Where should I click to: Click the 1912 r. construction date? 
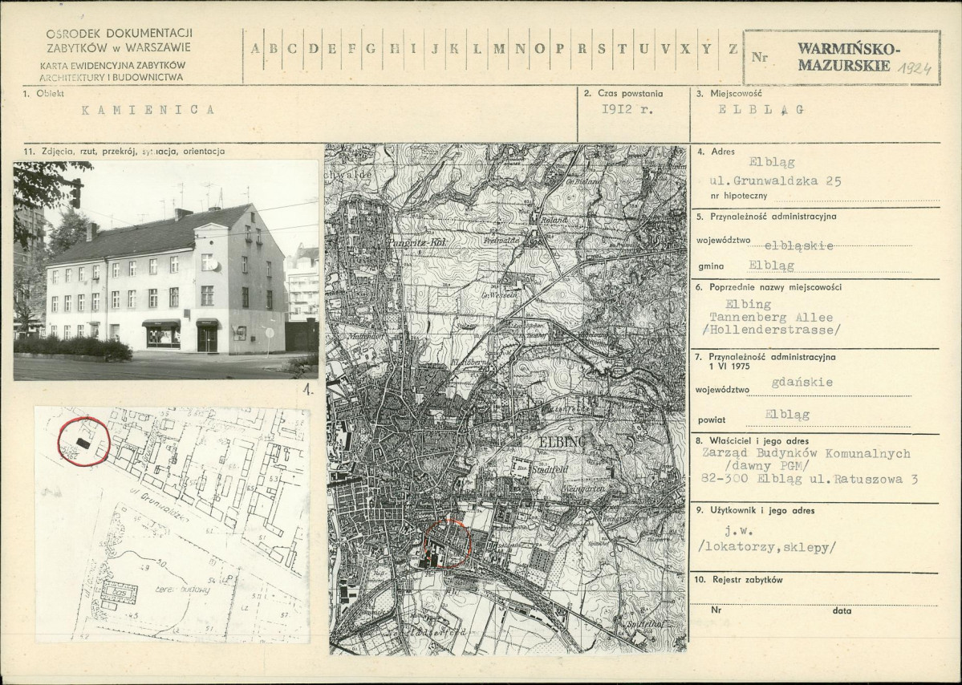point(627,111)
